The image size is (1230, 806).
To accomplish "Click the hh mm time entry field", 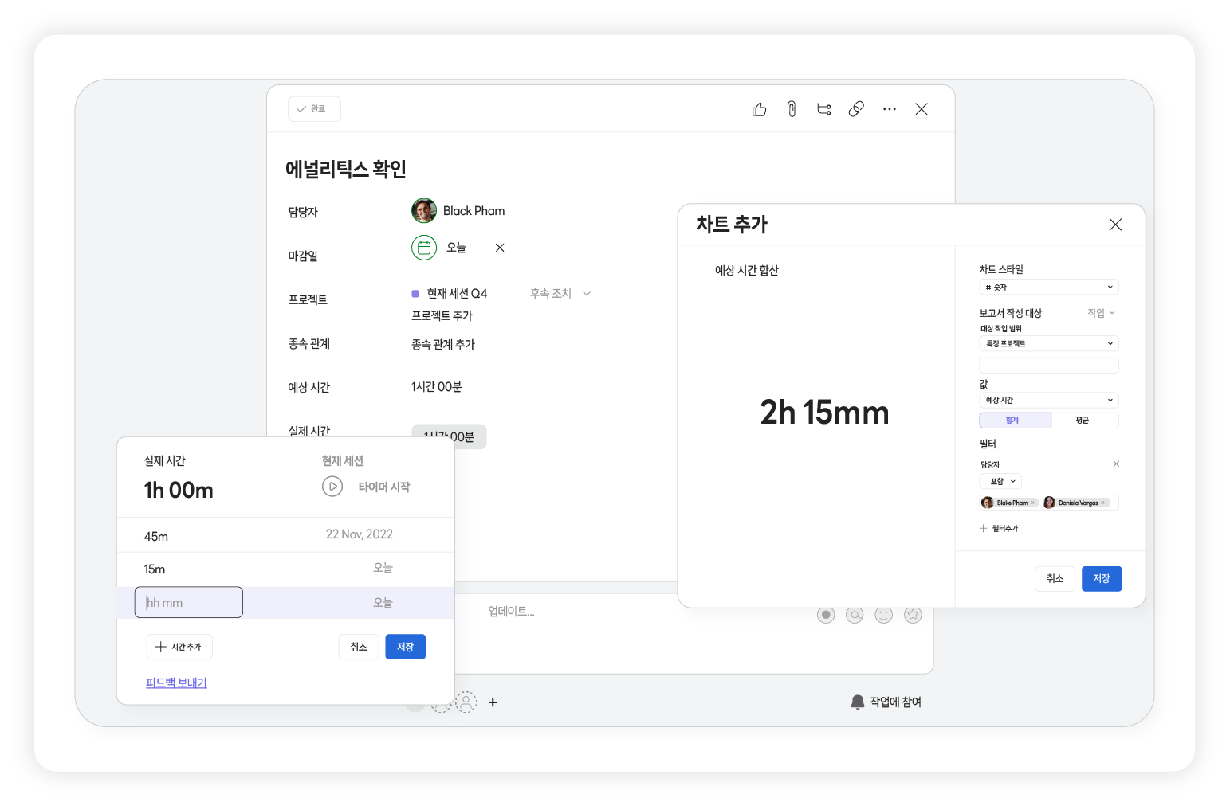I will click(189, 603).
